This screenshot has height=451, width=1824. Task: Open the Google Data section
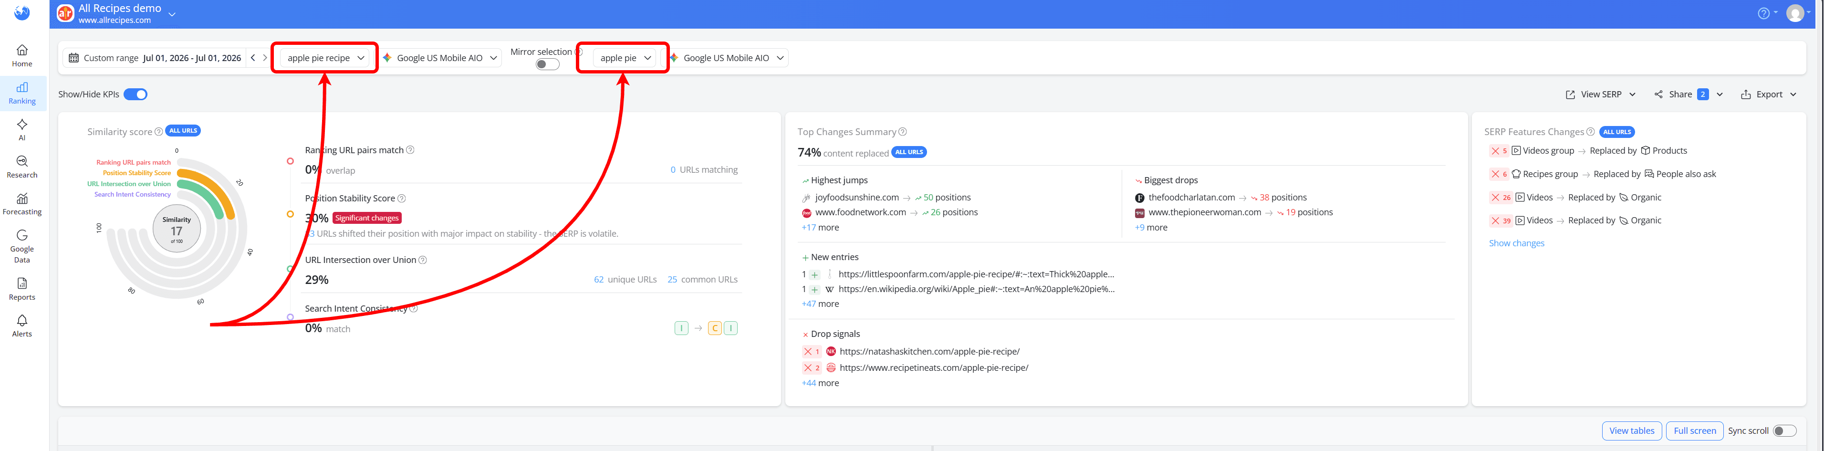pos(22,246)
